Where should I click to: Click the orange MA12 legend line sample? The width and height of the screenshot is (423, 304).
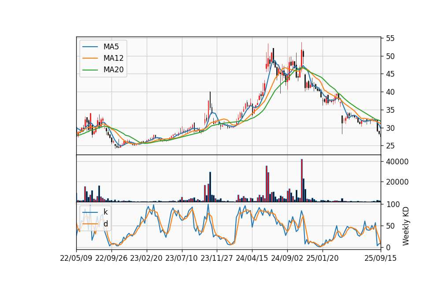click(90, 58)
